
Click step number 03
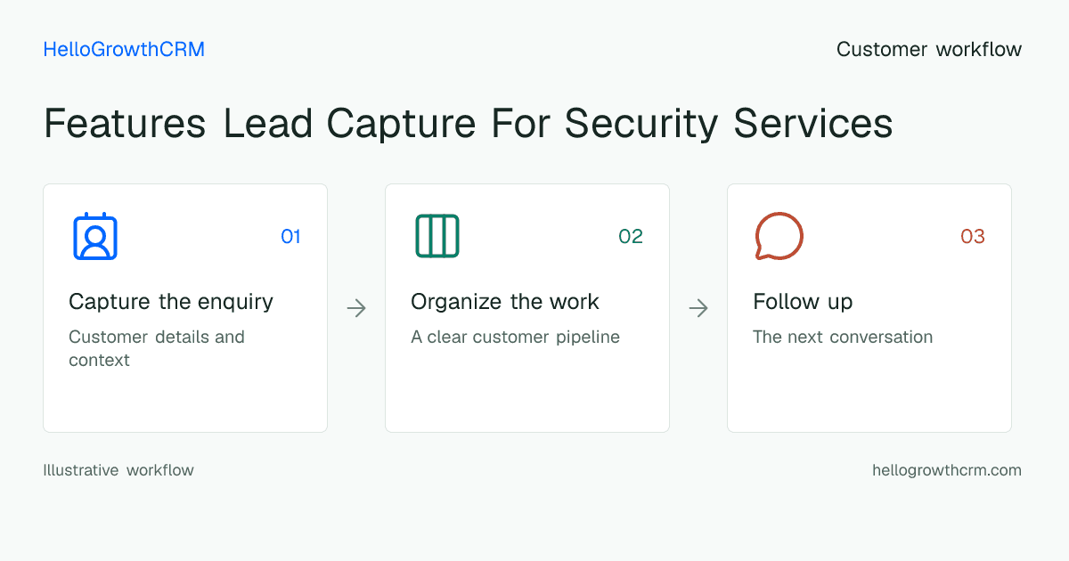click(x=973, y=237)
